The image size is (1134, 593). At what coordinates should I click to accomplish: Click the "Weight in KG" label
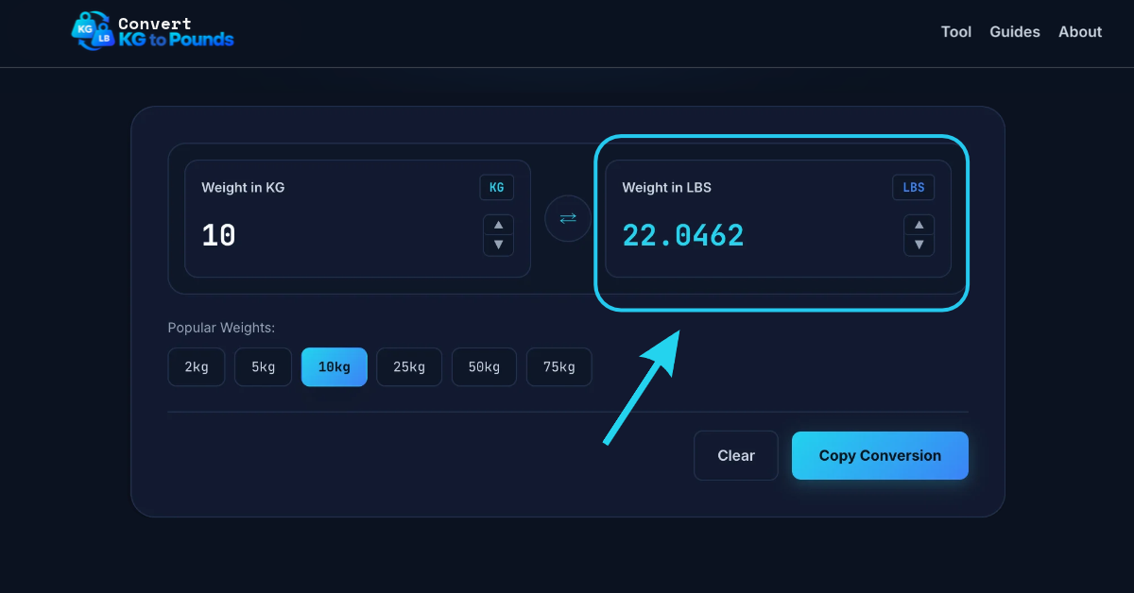(x=243, y=187)
